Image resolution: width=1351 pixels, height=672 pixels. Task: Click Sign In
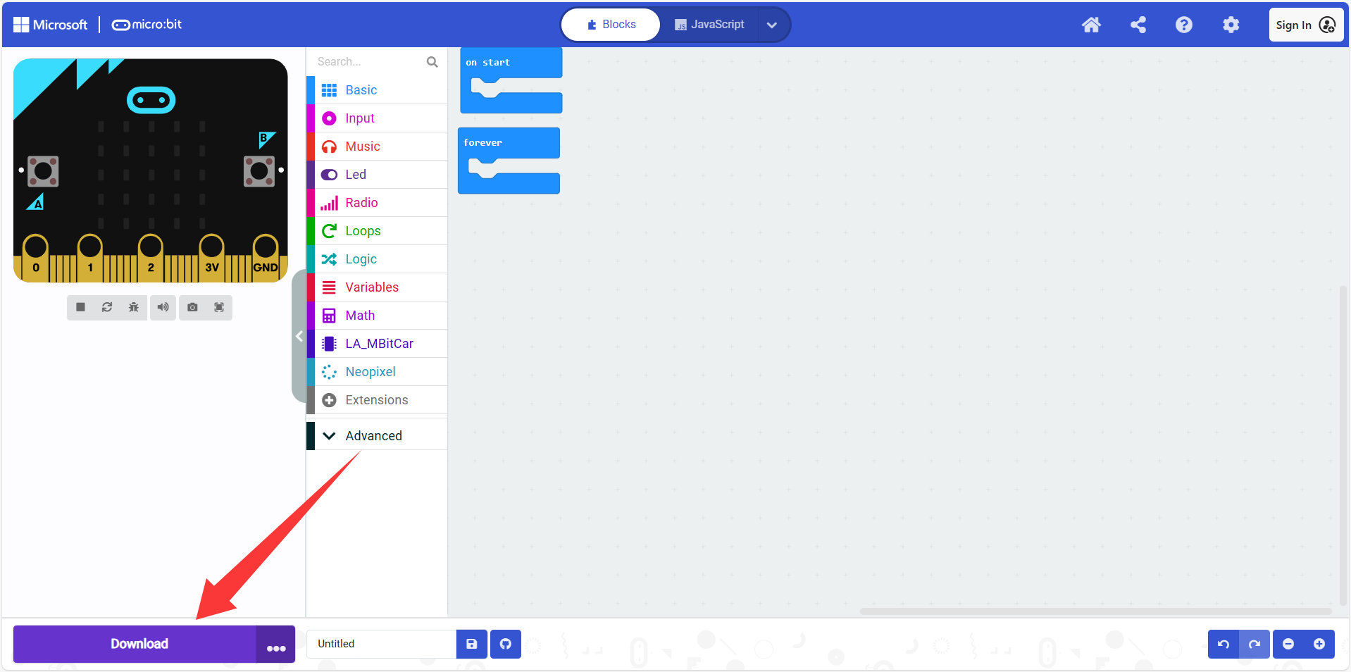click(1306, 25)
